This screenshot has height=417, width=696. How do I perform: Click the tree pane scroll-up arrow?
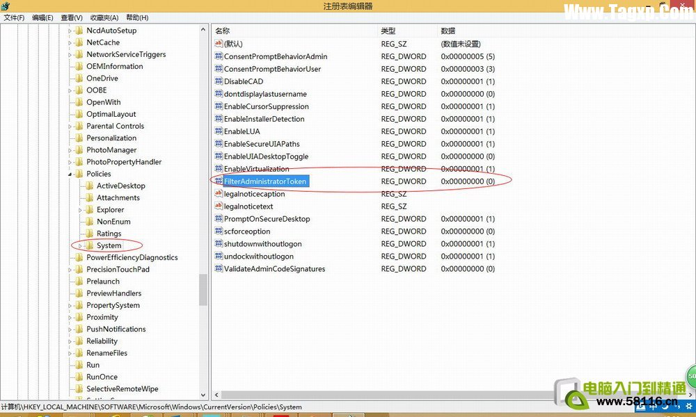[203, 30]
